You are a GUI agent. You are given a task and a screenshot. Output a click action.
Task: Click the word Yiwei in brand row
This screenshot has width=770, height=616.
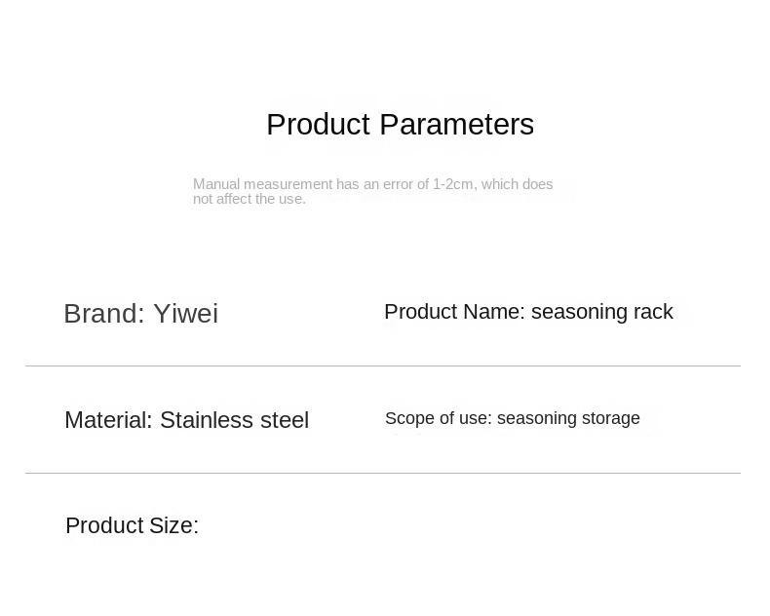[185, 314]
